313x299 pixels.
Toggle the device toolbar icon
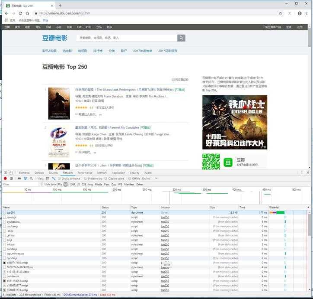[11, 172]
